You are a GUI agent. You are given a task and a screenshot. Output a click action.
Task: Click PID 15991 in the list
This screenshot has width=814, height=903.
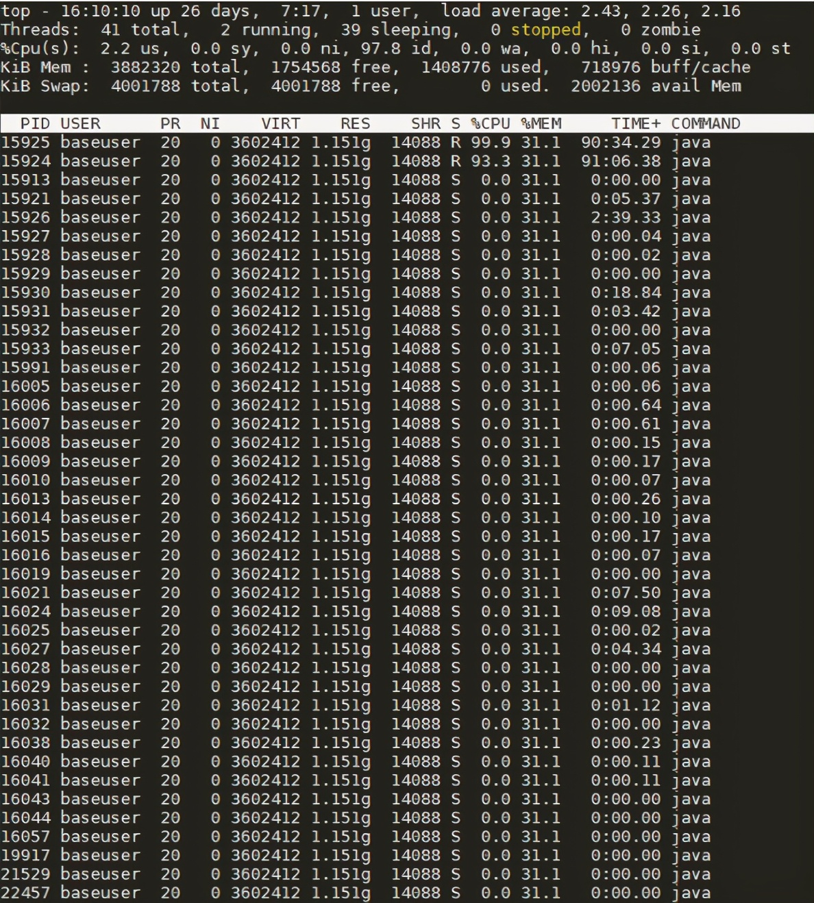[25, 367]
